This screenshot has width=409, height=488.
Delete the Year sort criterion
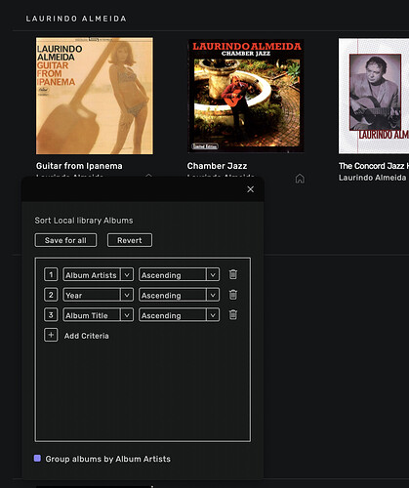coord(233,295)
